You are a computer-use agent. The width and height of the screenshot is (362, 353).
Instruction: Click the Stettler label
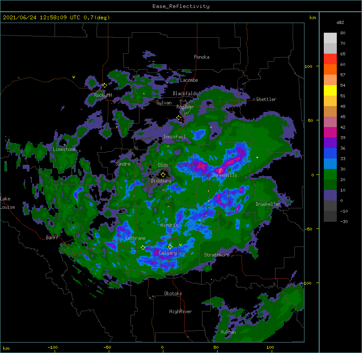coord(266,99)
